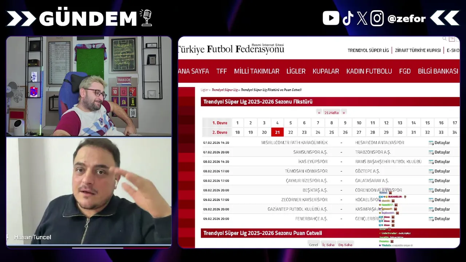The height and width of the screenshot is (262, 466).
Task: Click the Hasan Tuncel name label
Action: pos(32,237)
